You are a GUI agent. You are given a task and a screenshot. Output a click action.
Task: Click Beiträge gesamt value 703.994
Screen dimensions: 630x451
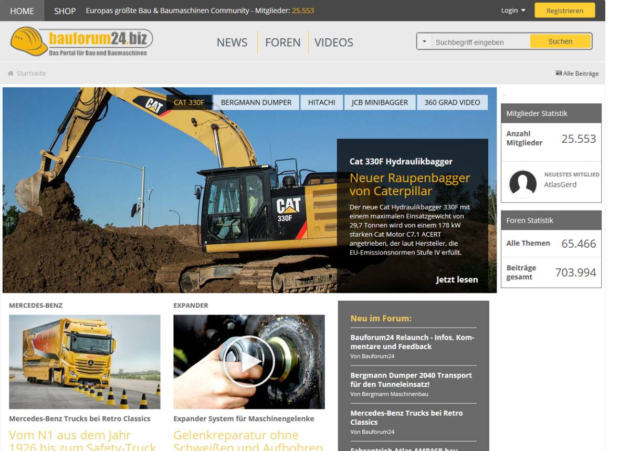576,272
